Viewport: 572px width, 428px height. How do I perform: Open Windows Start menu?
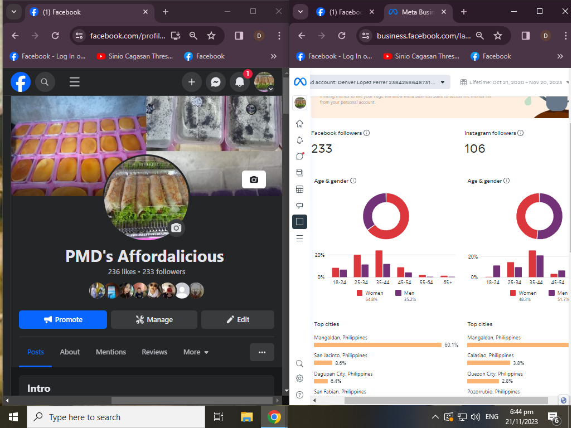(13, 417)
